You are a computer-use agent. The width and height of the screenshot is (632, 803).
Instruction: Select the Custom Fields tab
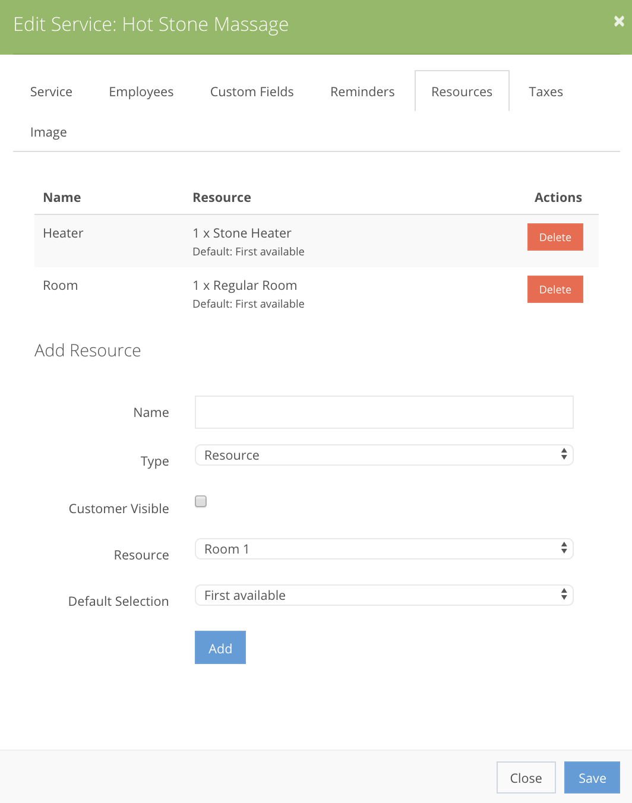pyautogui.click(x=252, y=91)
